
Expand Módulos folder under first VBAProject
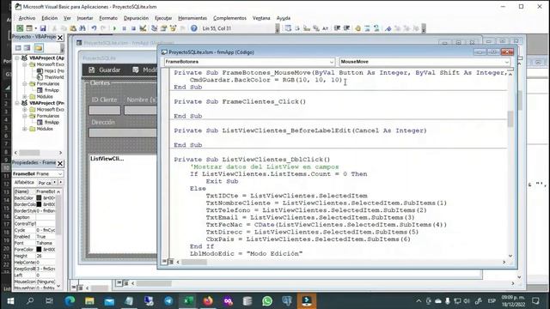click(25, 96)
